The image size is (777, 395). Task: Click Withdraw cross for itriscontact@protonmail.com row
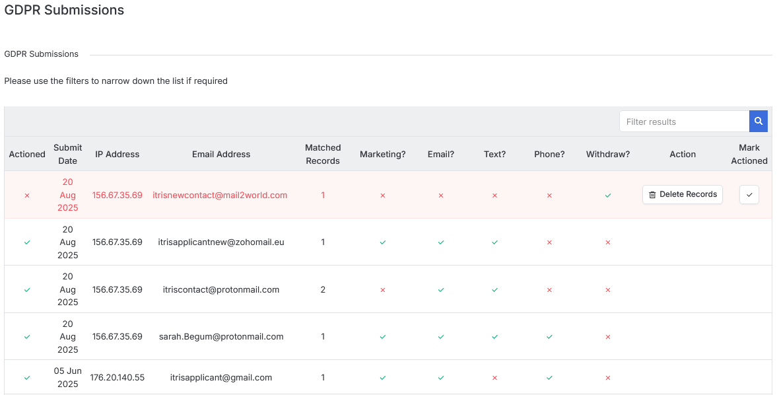tap(608, 290)
